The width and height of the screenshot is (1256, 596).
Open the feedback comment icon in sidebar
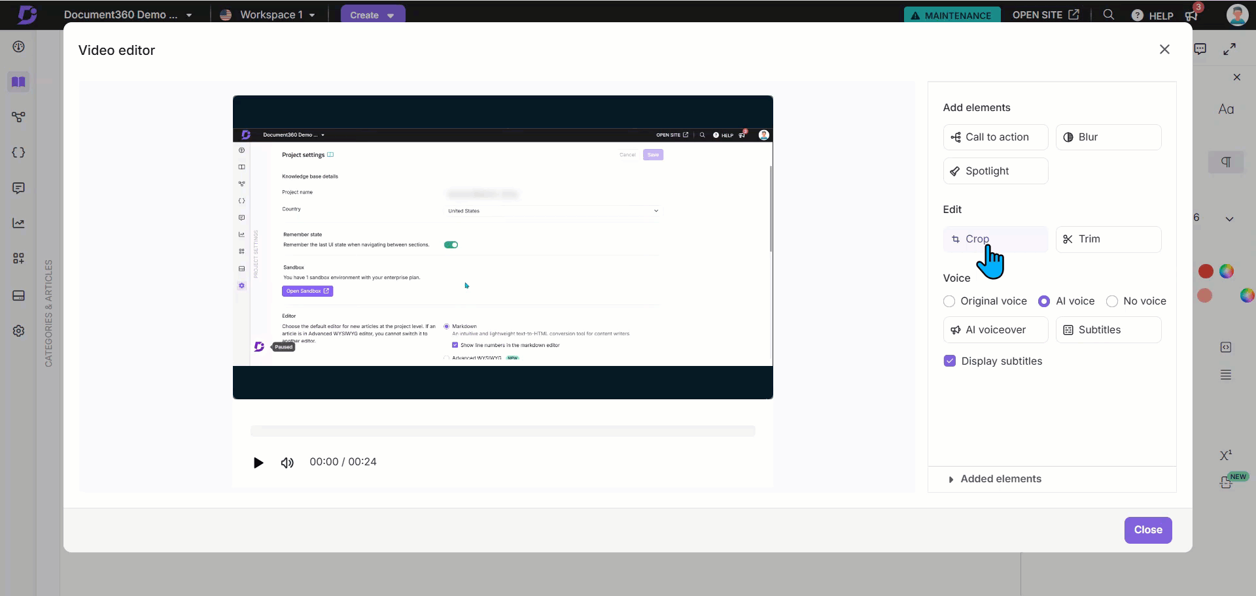click(18, 188)
